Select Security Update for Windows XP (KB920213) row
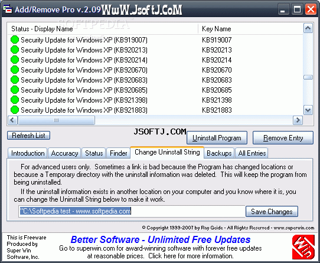 pos(155,50)
